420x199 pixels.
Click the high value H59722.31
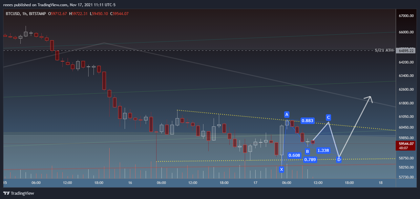[78, 14]
